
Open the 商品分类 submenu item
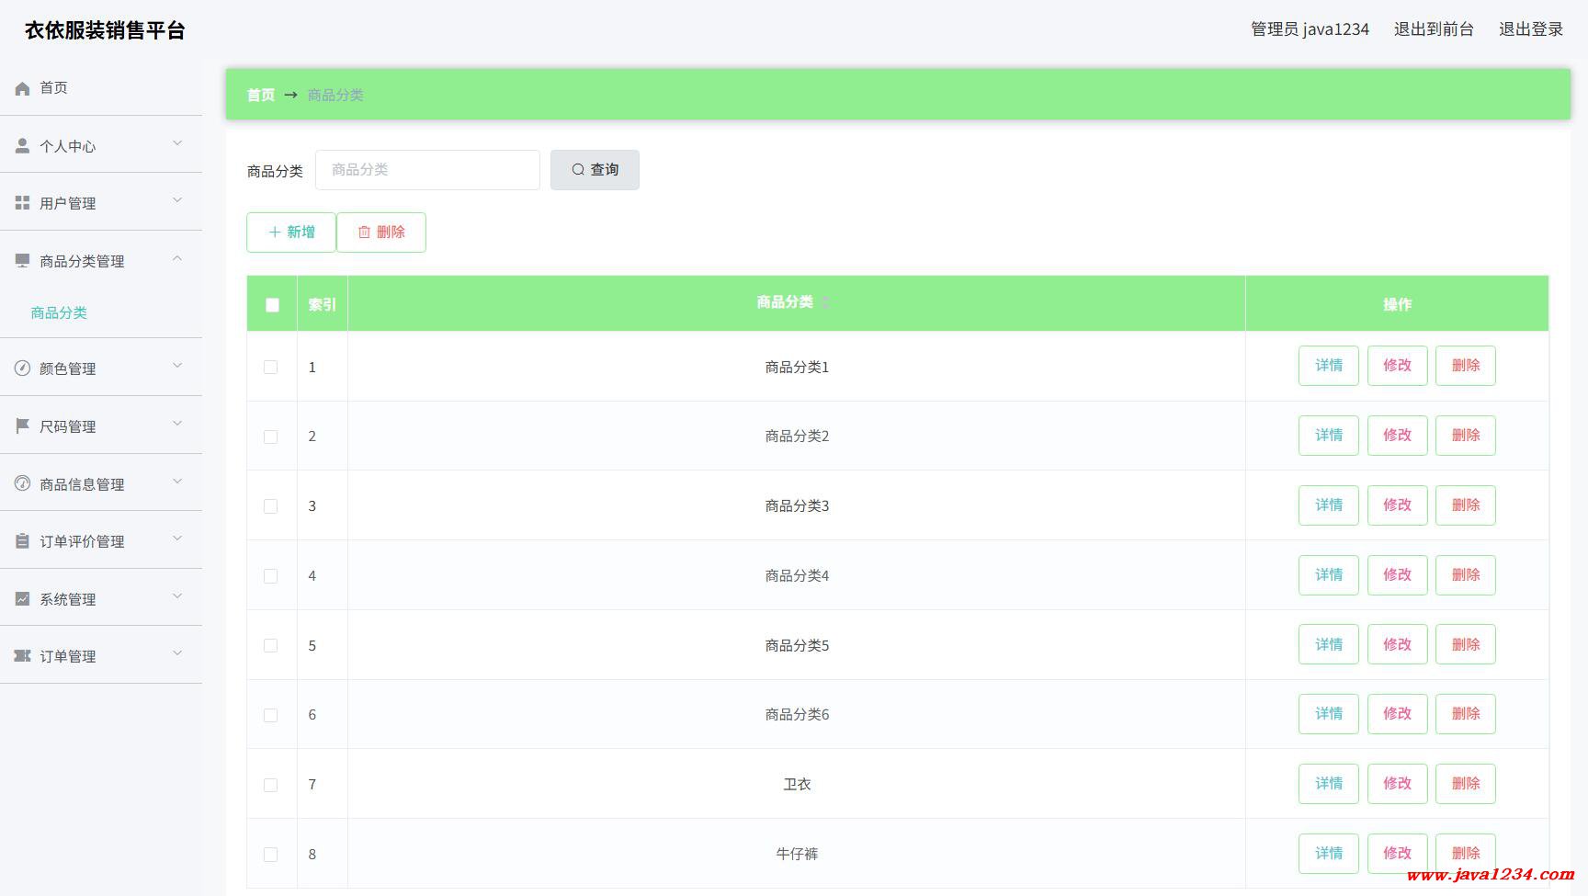click(x=59, y=312)
